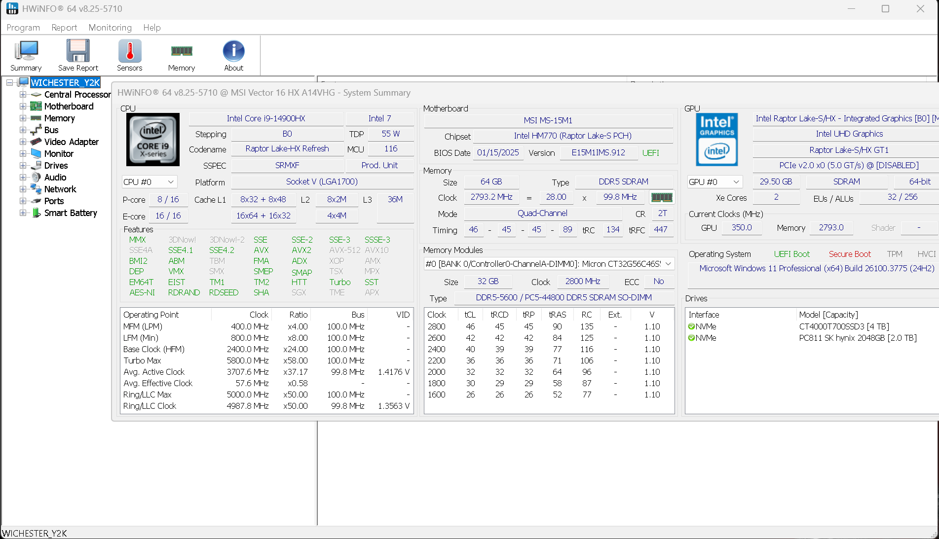The width and height of the screenshot is (939, 539).
Task: Select the Bus tree item
Action: tap(51, 130)
